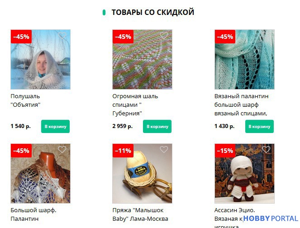Add Полушаль for 1 540 р. to cart

(x=56, y=126)
